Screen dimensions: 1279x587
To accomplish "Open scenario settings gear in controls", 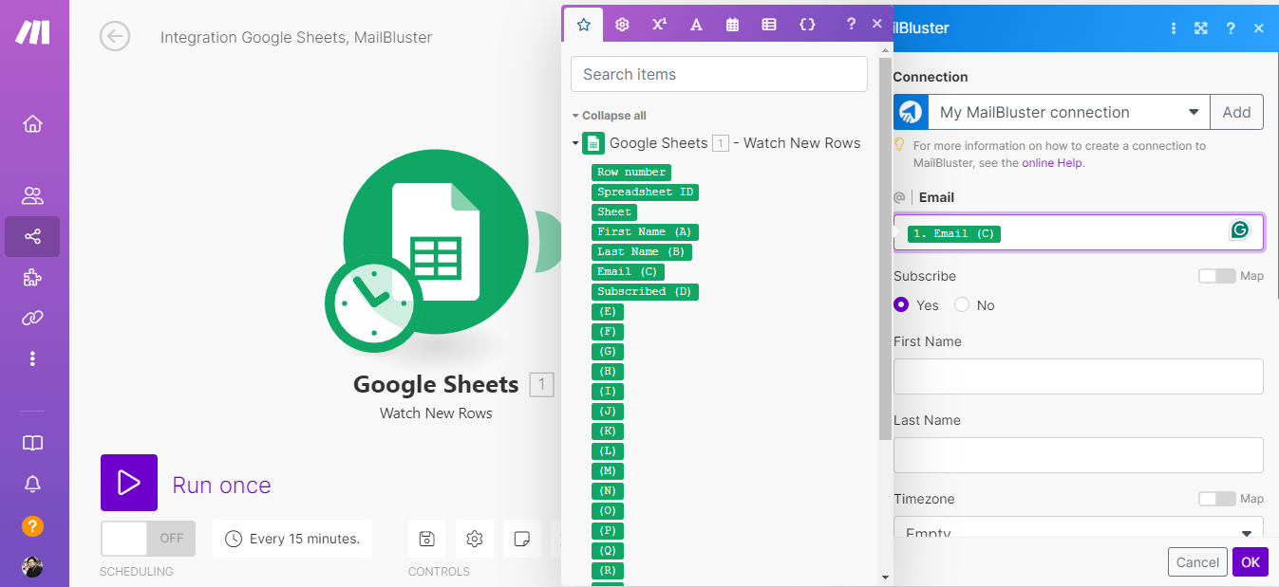I will coord(474,539).
